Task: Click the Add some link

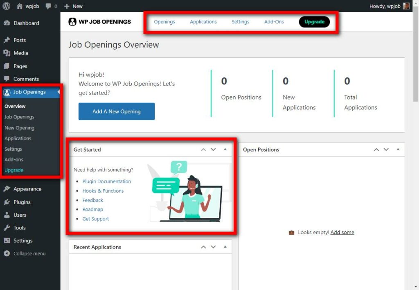Action: (x=342, y=232)
